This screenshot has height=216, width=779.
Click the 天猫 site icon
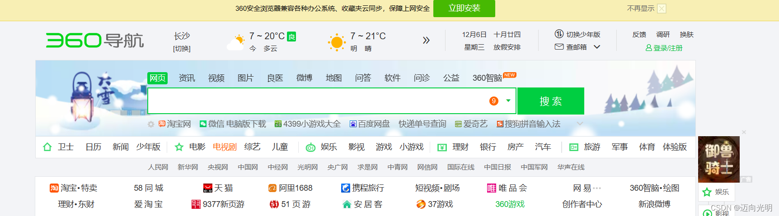[x=208, y=188]
